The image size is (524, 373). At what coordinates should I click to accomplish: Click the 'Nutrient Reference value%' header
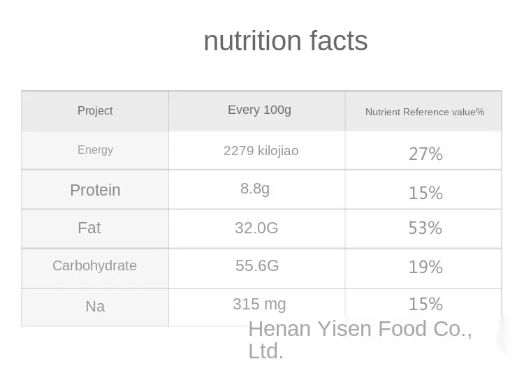pyautogui.click(x=425, y=112)
